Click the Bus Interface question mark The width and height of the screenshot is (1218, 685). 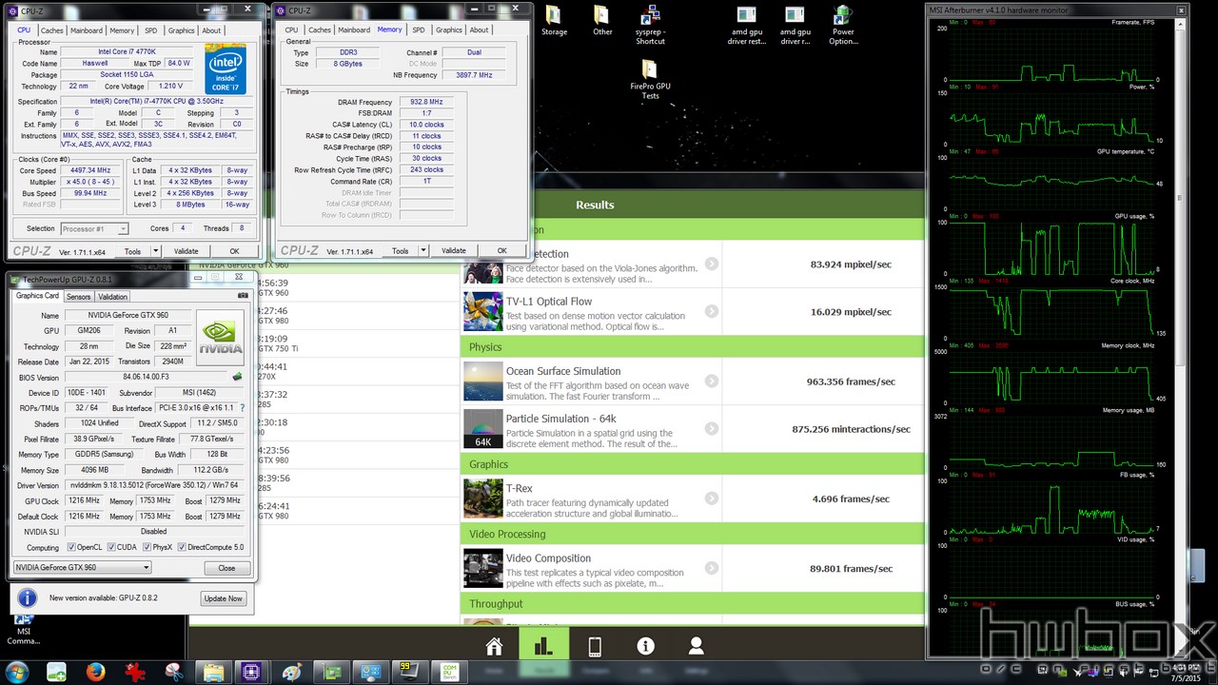click(x=242, y=407)
